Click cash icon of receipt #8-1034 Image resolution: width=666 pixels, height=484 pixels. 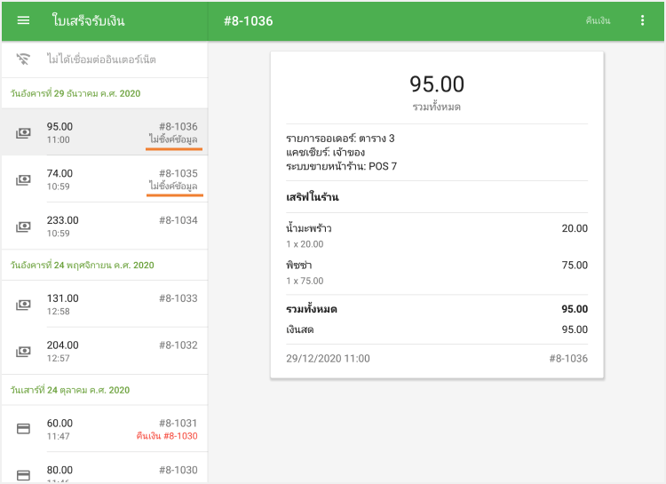click(24, 226)
